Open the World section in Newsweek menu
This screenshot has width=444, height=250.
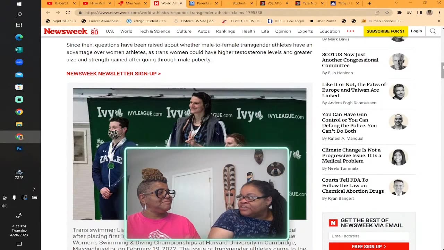point(126,31)
